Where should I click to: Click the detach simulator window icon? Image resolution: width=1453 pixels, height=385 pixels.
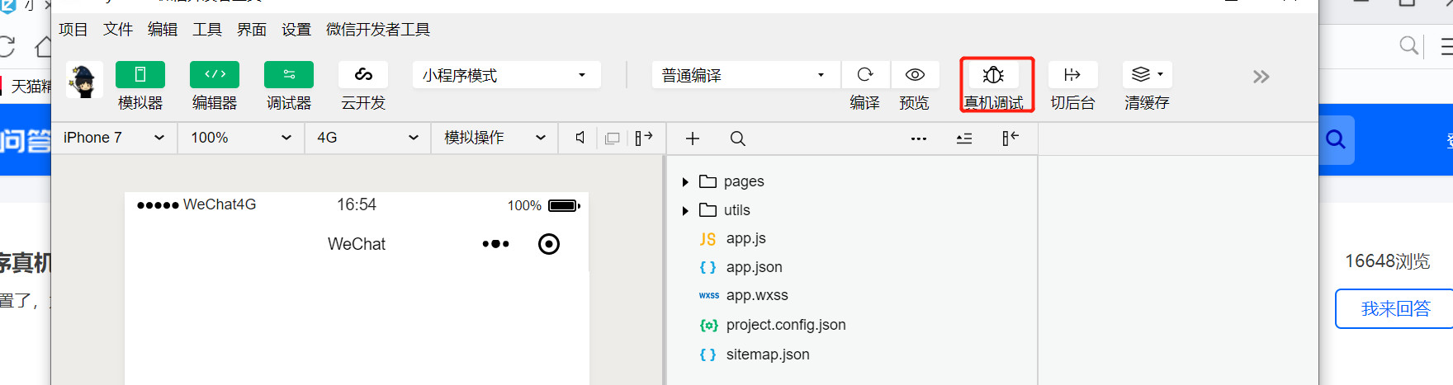pos(613,139)
